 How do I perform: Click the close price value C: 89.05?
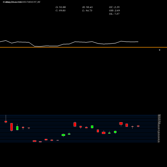coord(60,11)
